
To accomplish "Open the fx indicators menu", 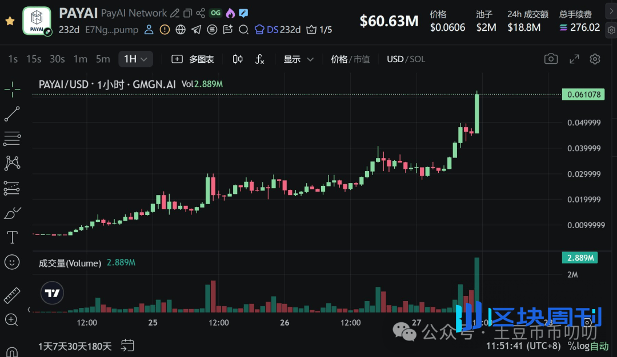I will (259, 59).
